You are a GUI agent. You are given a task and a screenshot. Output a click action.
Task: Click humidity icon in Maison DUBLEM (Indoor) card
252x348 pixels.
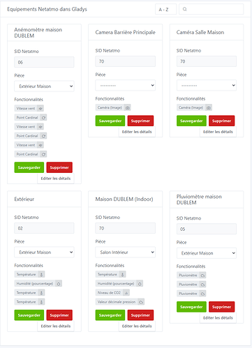click(140, 284)
